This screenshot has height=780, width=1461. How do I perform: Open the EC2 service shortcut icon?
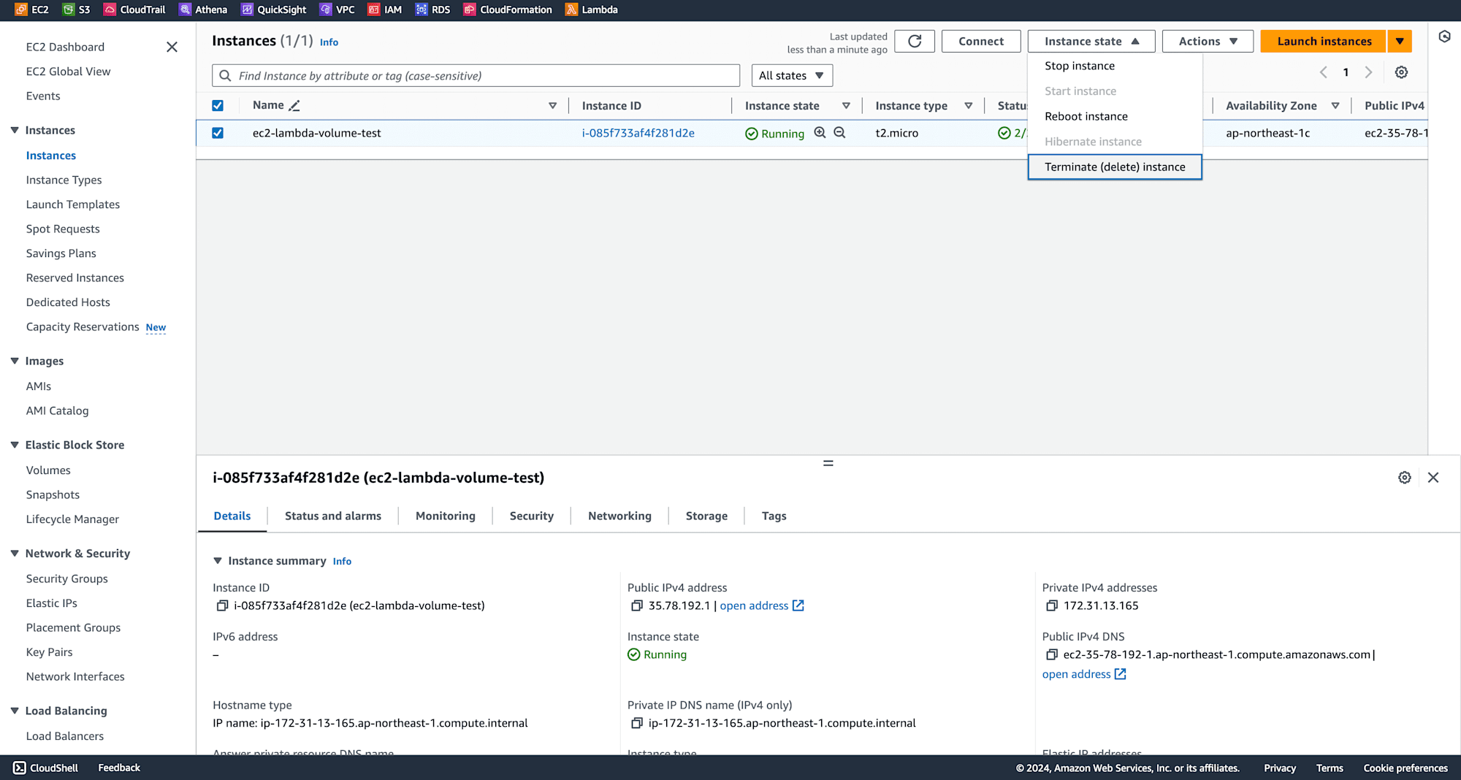(x=20, y=9)
